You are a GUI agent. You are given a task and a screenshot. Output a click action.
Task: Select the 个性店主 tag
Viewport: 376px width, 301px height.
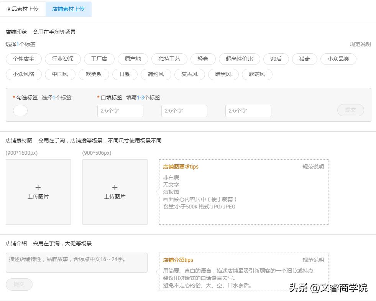23,59
